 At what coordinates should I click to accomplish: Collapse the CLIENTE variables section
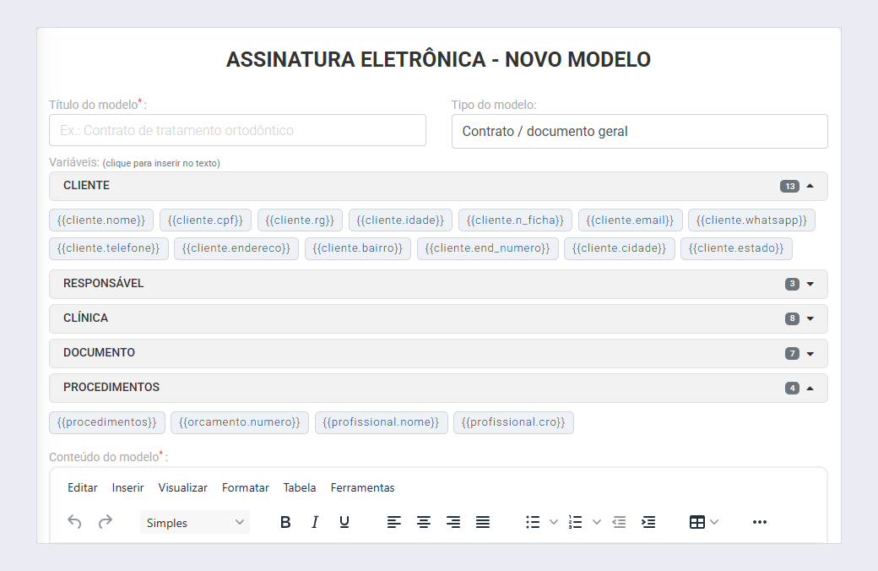point(438,186)
